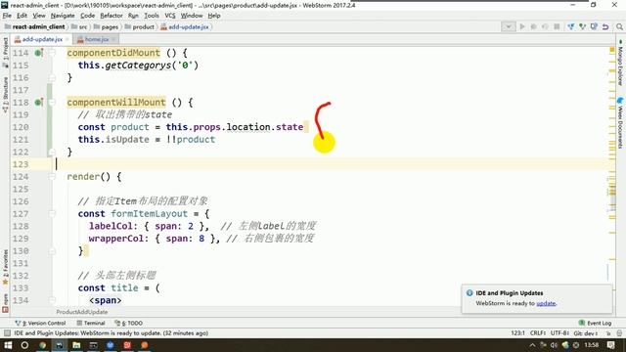Image resolution: width=626 pixels, height=352 pixels.
Task: Open Git dev branch selector
Action: tap(586, 332)
